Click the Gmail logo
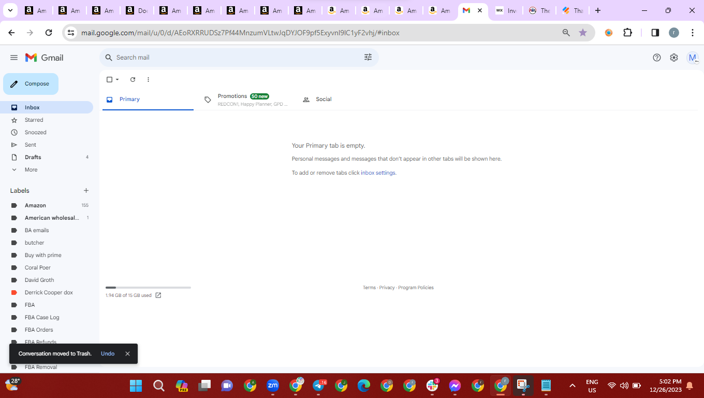704x398 pixels. point(45,58)
